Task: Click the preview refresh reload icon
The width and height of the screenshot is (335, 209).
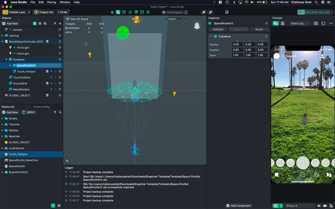Action: click(323, 23)
